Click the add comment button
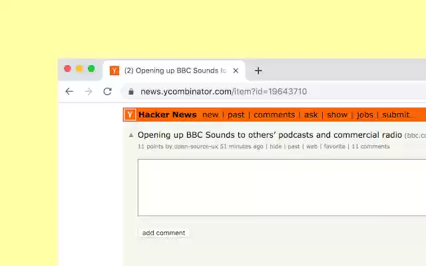The image size is (426, 266). pos(164,233)
